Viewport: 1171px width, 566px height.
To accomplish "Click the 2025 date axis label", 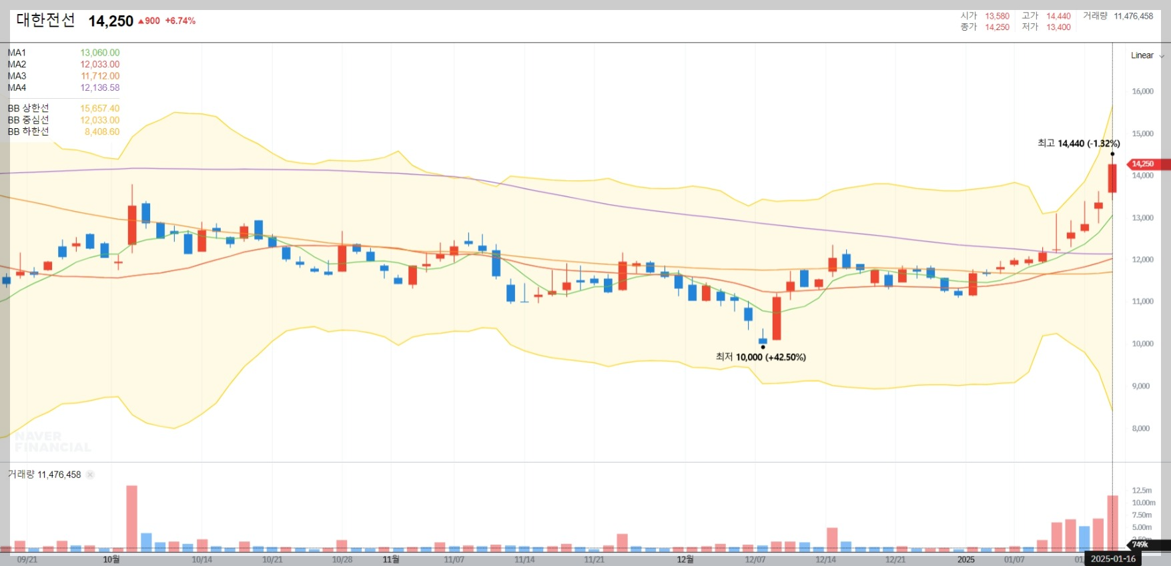I will (x=966, y=559).
